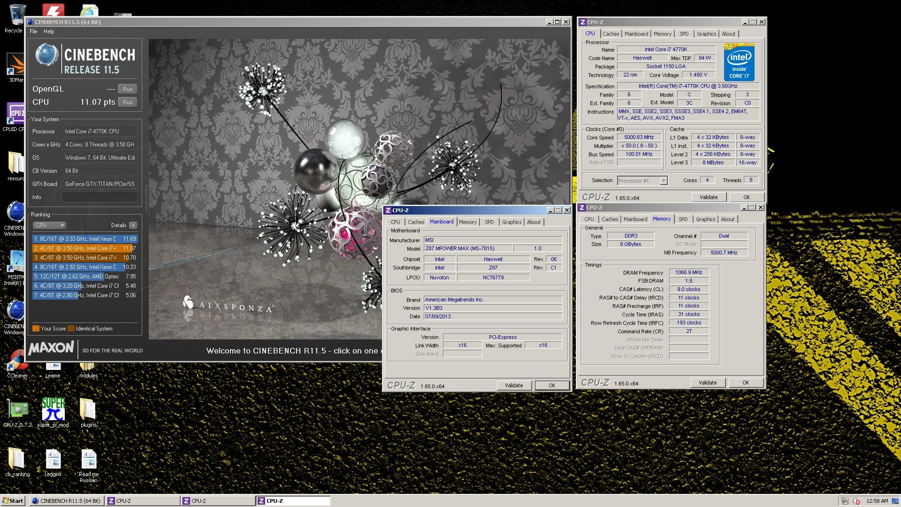Click Validate in CPU tab window
This screenshot has width=901, height=507.
point(709,197)
